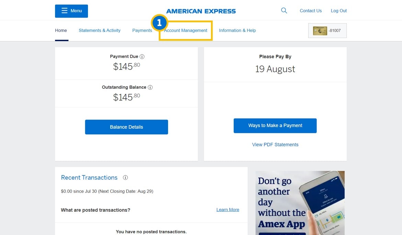
Task: Click the Balance Details button
Action: (126, 127)
